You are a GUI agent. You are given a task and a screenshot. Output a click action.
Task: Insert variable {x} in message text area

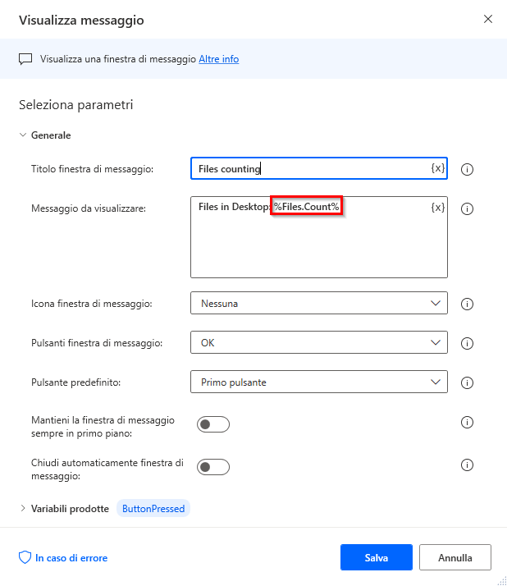pyautogui.click(x=438, y=208)
